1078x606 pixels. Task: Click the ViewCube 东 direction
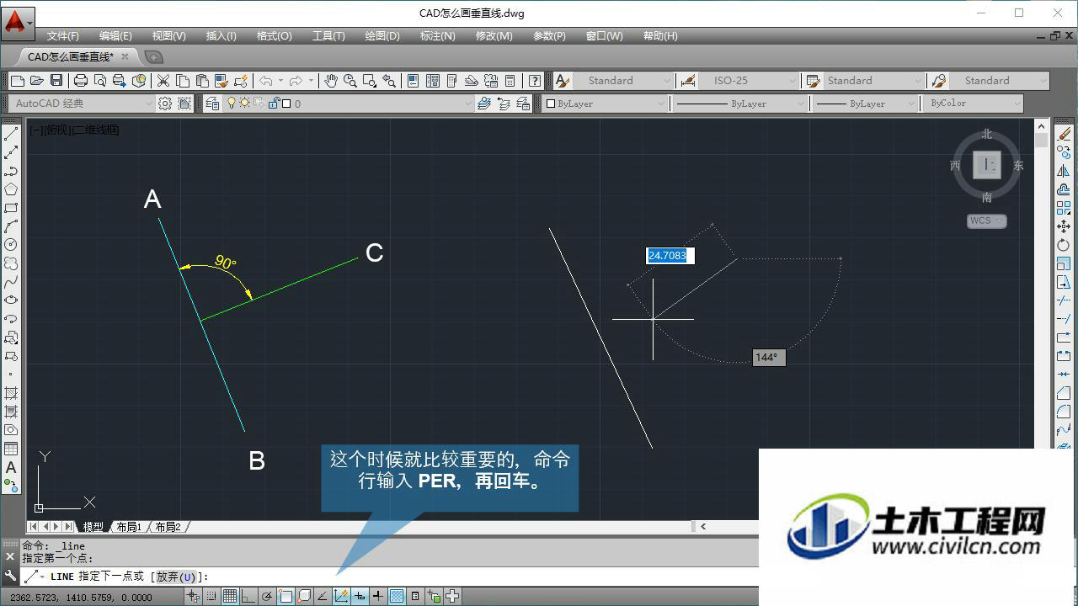pos(1018,166)
